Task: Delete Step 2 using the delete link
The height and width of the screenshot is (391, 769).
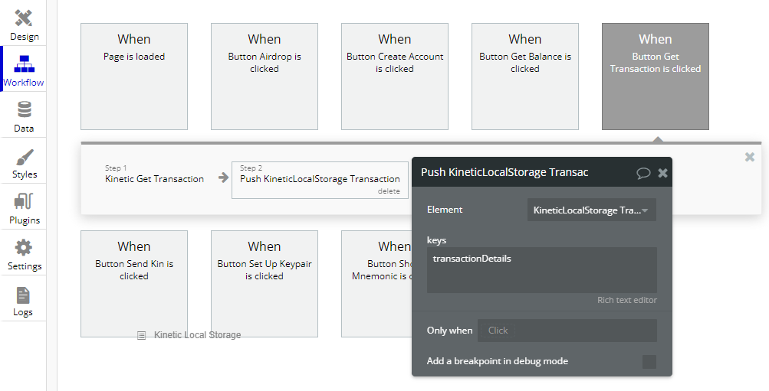Action: pos(388,191)
